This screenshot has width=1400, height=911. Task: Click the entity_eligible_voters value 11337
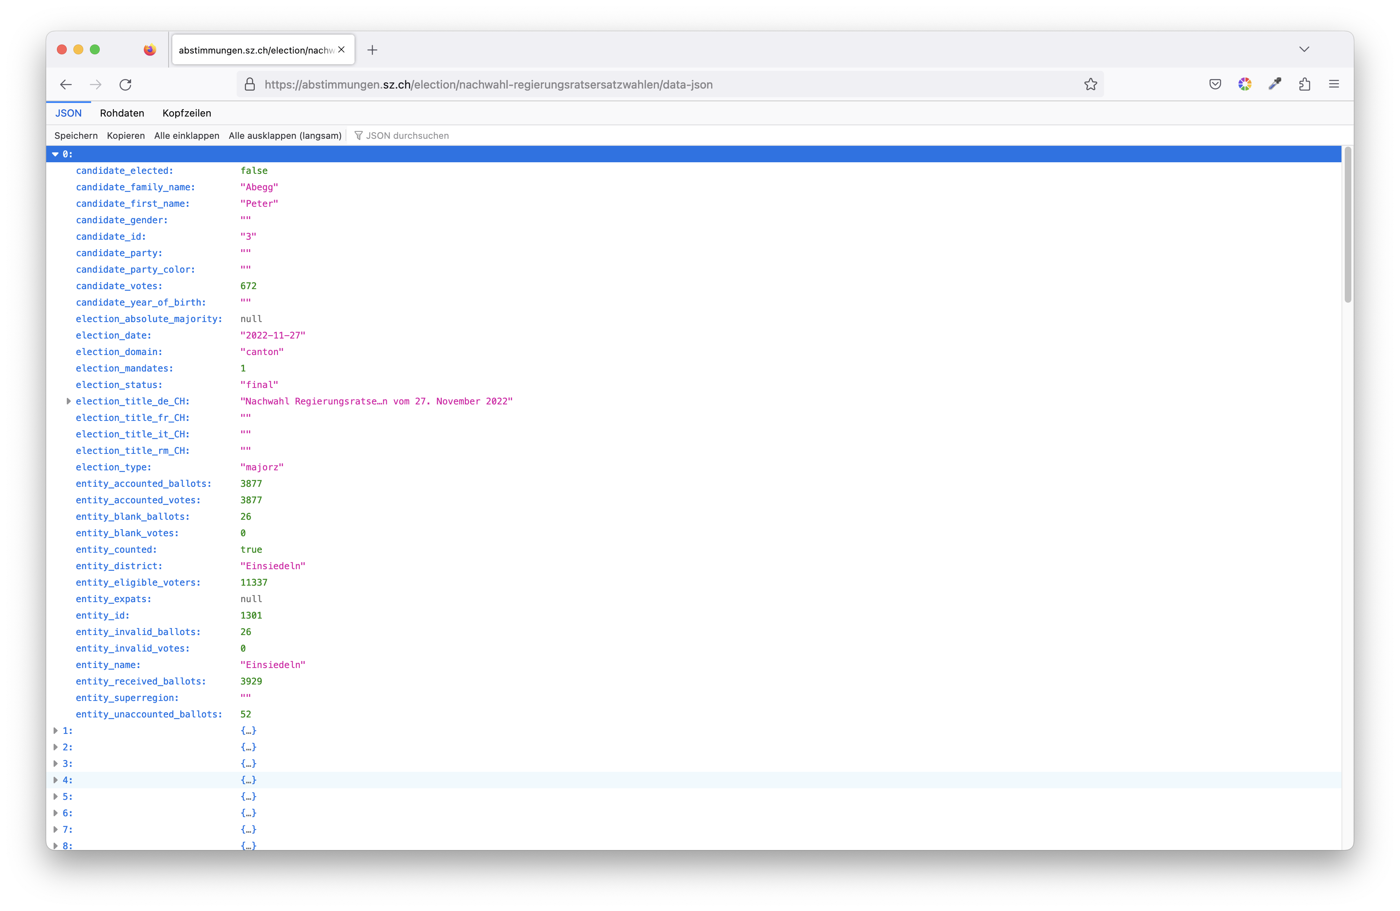tap(254, 582)
